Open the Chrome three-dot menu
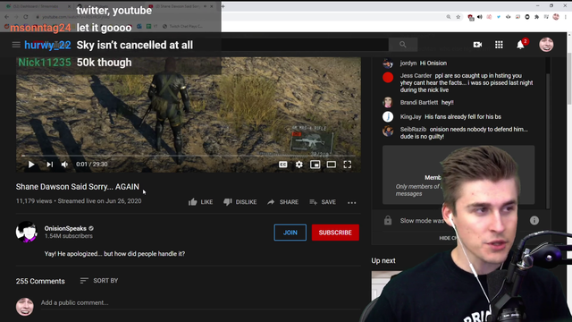This screenshot has width=572, height=322. pyautogui.click(x=566, y=17)
